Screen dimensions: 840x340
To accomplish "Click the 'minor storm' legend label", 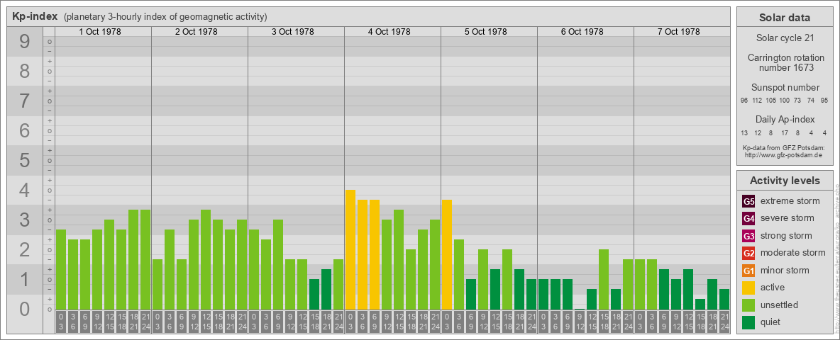I will coord(785,271).
